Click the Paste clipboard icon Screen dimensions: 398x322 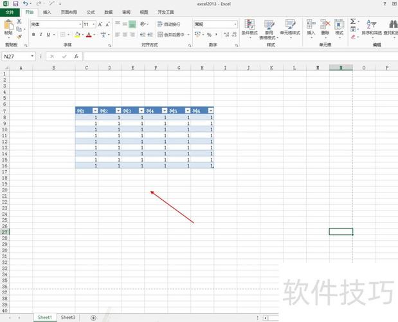[8, 25]
